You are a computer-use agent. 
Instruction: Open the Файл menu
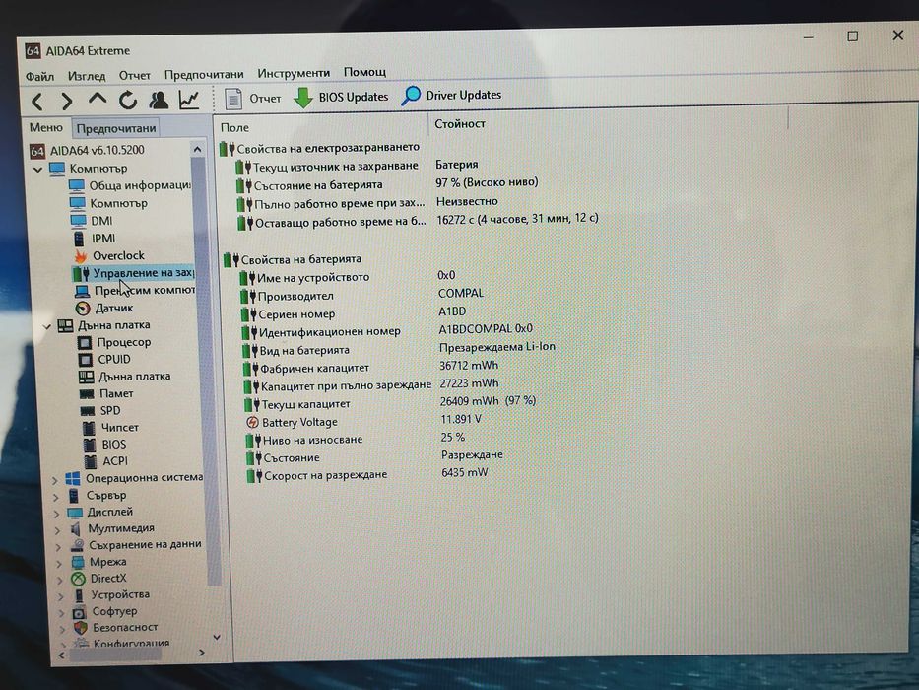(x=39, y=76)
